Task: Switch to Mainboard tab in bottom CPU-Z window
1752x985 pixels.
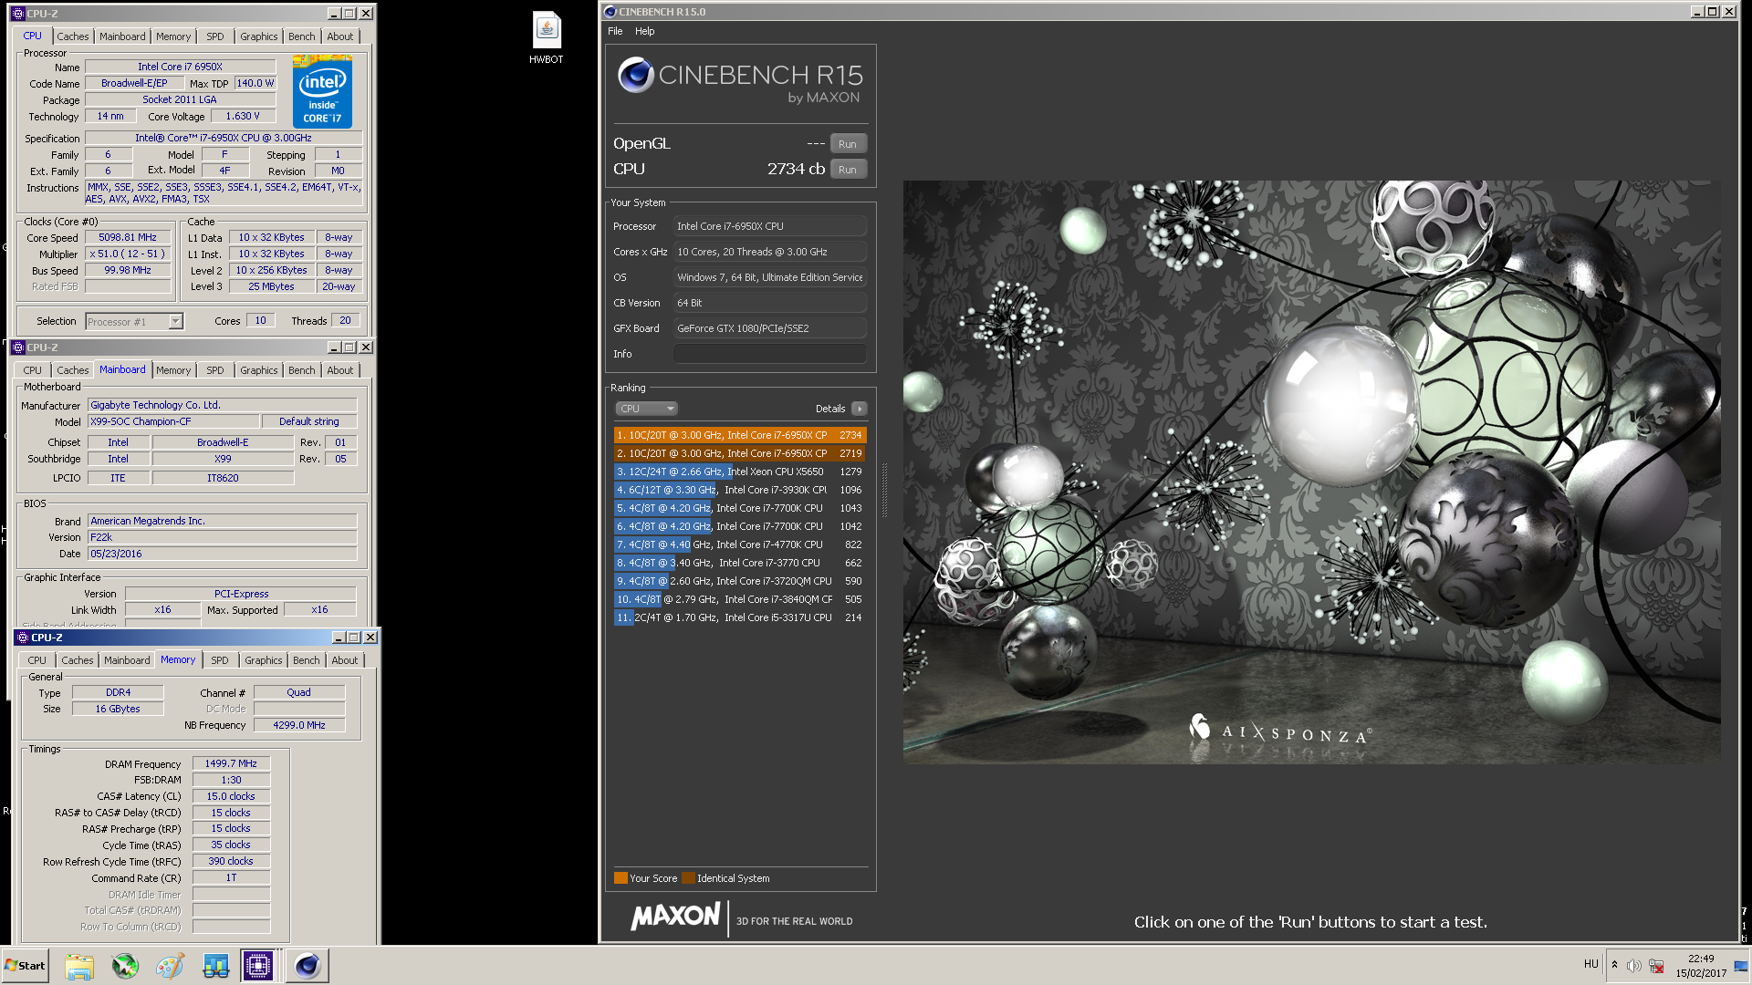Action: [x=127, y=660]
